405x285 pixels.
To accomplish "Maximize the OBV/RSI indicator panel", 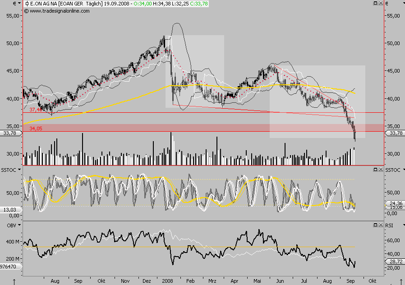I will pos(376,225).
